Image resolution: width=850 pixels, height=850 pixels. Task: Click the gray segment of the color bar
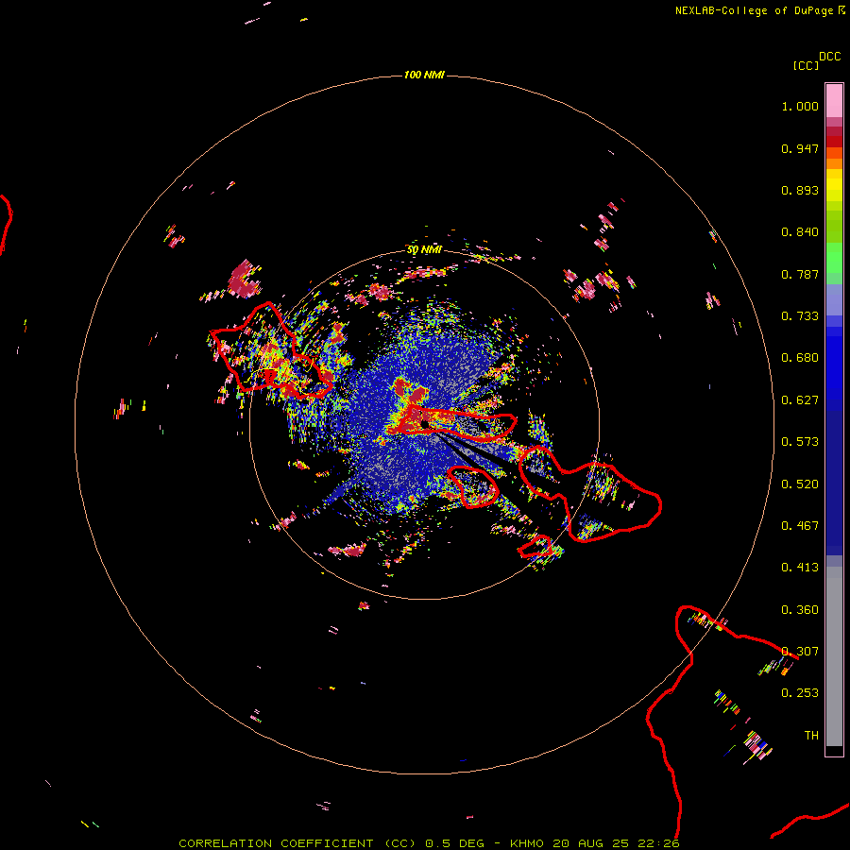coord(834,656)
